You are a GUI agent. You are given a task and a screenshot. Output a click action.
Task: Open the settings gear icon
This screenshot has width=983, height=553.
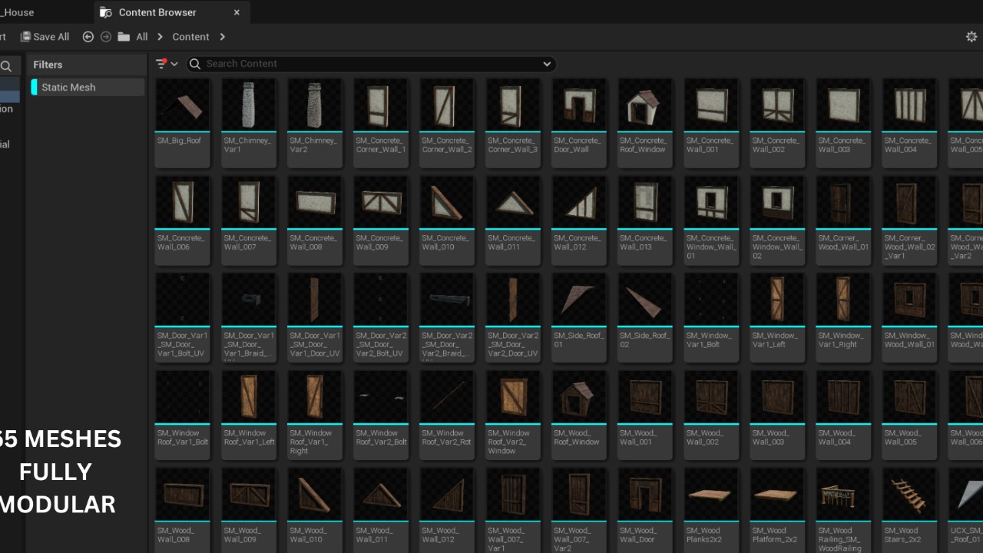click(x=971, y=37)
